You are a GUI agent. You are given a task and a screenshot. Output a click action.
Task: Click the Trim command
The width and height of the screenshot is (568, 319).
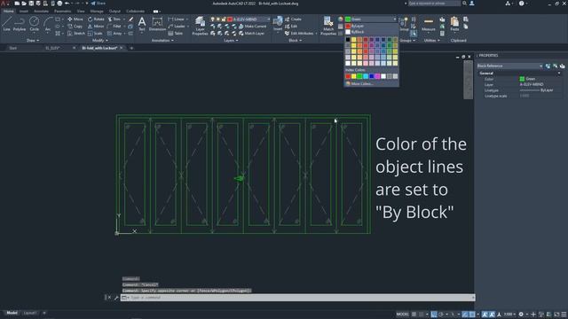[114, 19]
